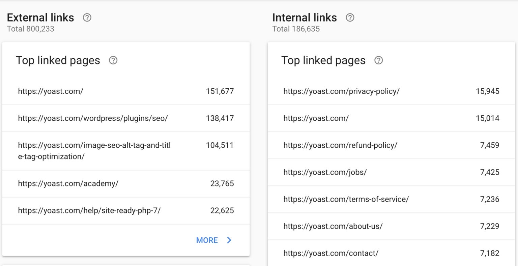Select the yoast.com/jobs/ row

[x=391, y=172]
